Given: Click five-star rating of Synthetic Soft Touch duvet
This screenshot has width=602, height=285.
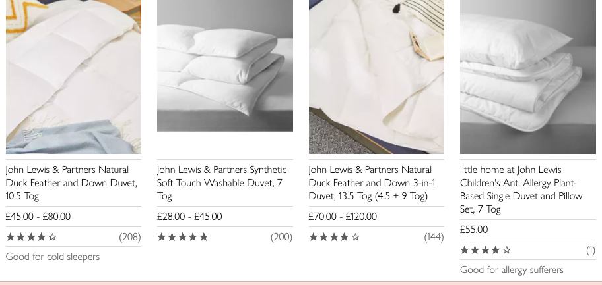Looking at the screenshot, I should (183, 237).
